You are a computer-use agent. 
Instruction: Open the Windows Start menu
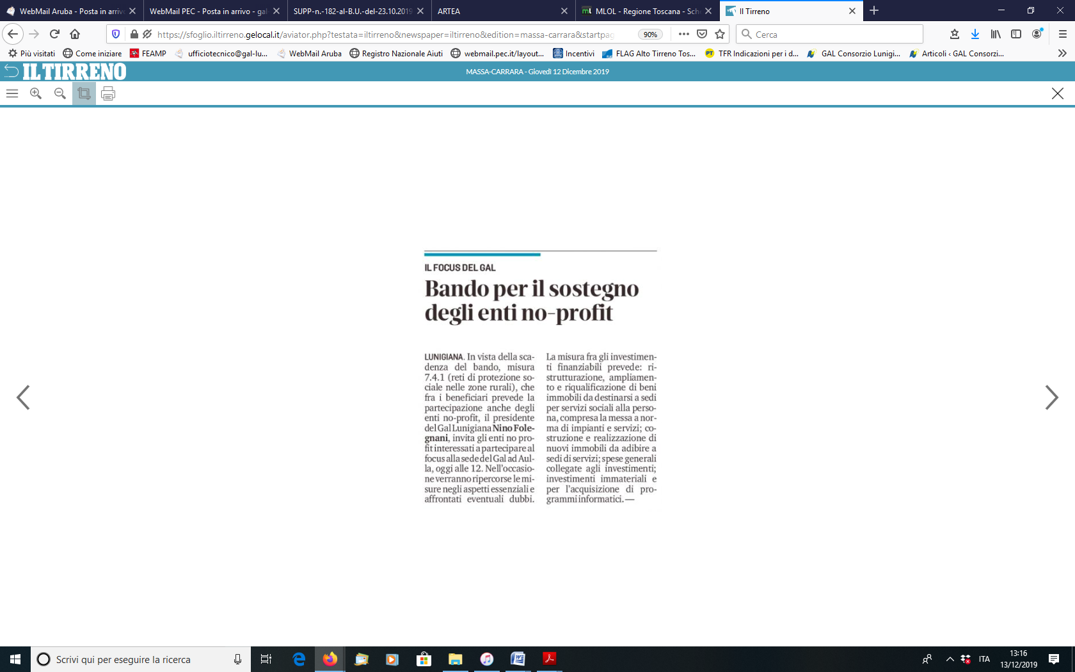[15, 659]
